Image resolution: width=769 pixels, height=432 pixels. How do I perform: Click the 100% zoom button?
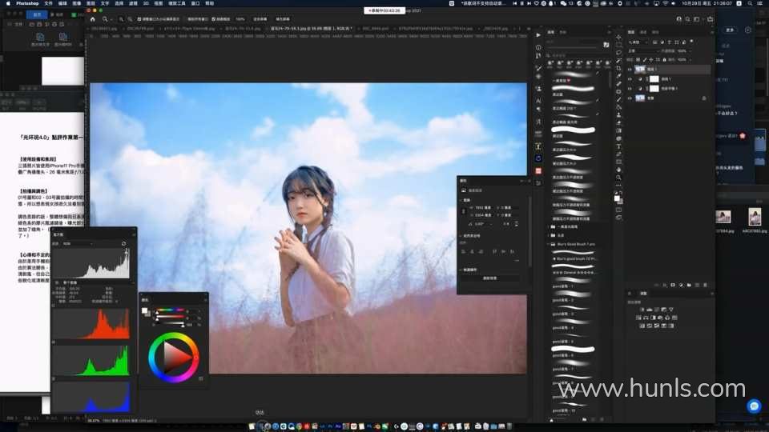click(x=240, y=19)
